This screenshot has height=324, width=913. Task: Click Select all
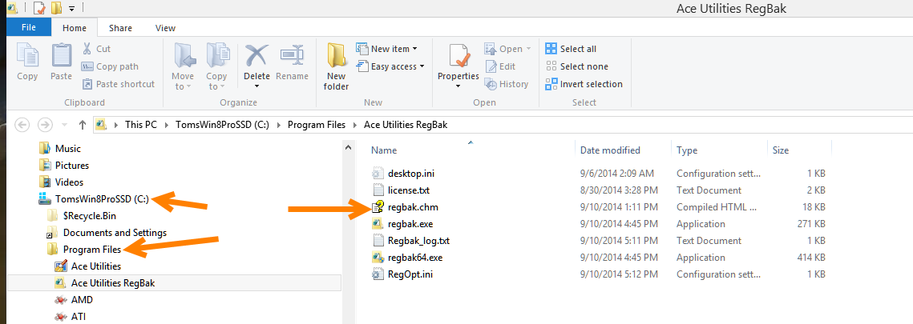(571, 49)
